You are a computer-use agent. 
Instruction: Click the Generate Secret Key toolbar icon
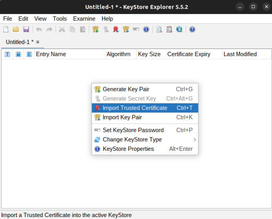[106, 29]
